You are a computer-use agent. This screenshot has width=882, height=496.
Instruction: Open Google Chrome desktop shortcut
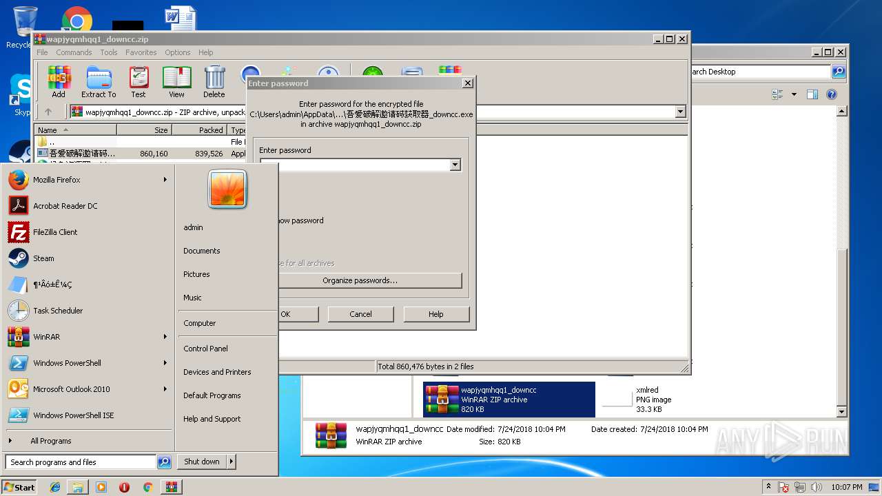point(77,21)
